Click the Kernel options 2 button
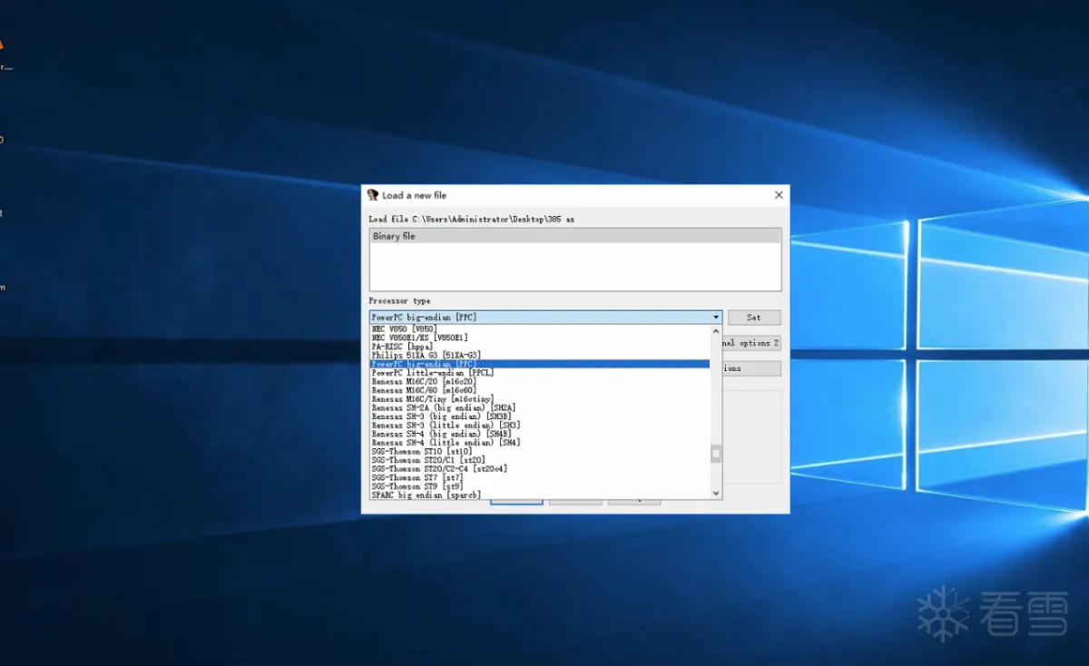Screen dimensions: 1089x666 (751, 343)
